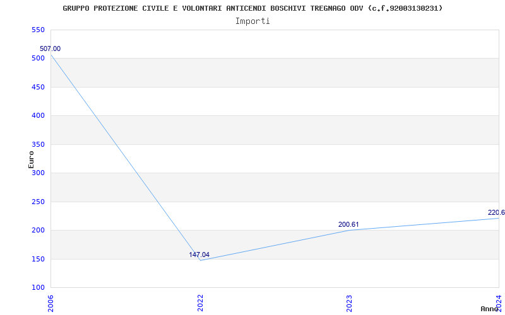Click the 2023 x-axis year label
The image size is (505, 315).
pyautogui.click(x=350, y=304)
